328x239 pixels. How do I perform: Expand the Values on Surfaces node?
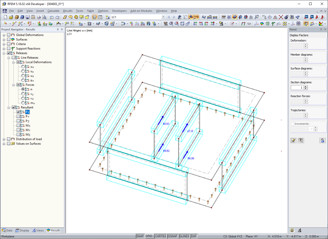4,144
